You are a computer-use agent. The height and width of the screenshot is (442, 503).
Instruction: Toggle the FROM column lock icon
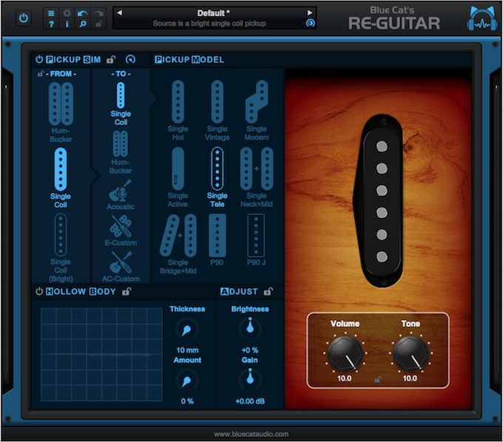click(x=41, y=74)
